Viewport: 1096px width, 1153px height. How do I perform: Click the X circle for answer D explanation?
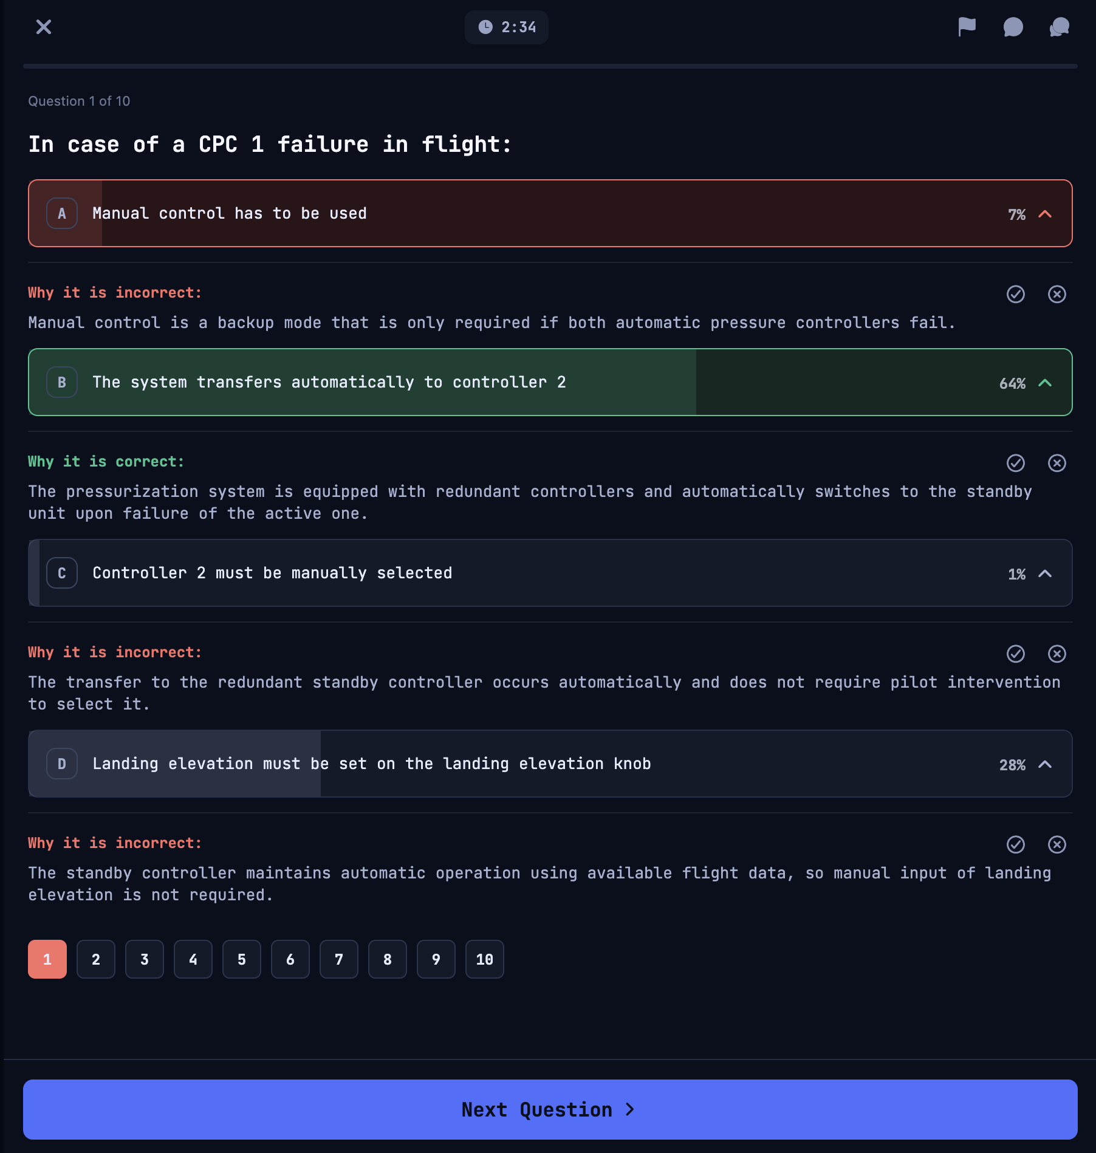click(1057, 844)
